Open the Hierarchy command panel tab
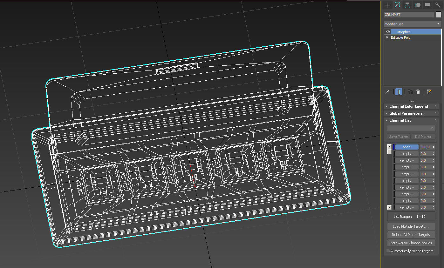Image resolution: width=444 pixels, height=268 pixels. [x=407, y=5]
